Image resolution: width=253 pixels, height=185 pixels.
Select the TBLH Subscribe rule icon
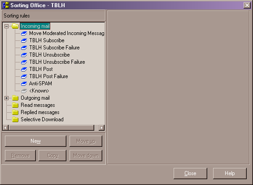[24, 40]
